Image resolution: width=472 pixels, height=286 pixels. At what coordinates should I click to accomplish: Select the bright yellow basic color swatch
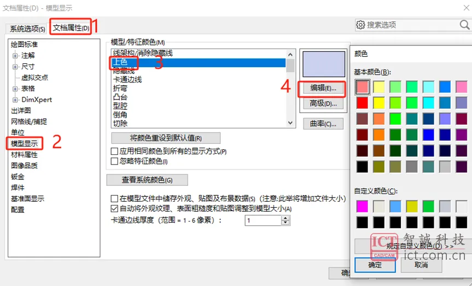click(378, 103)
